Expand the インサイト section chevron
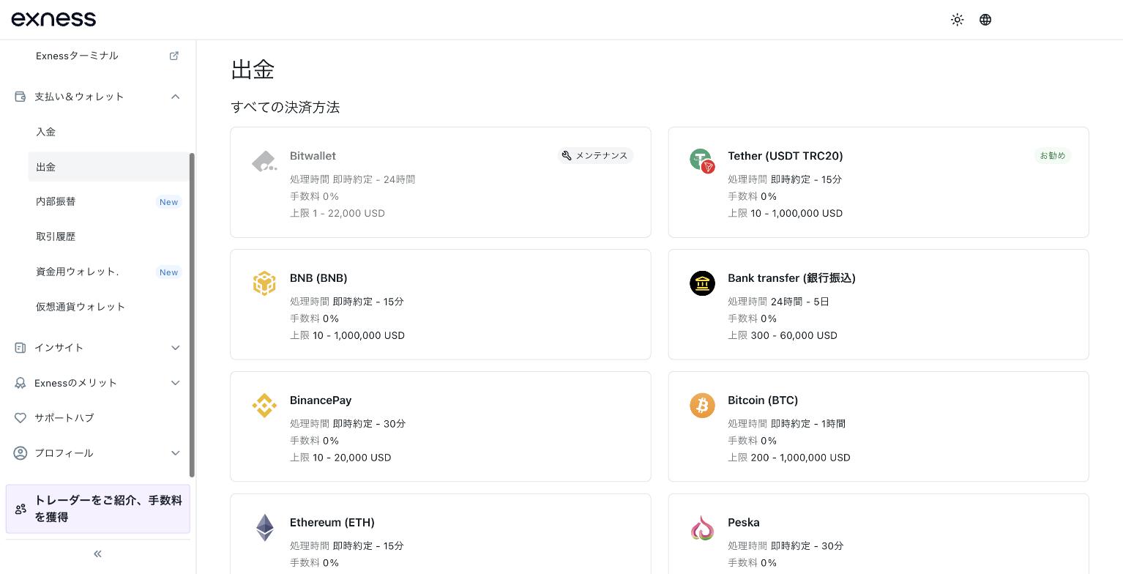The width and height of the screenshot is (1123, 574). 175,348
